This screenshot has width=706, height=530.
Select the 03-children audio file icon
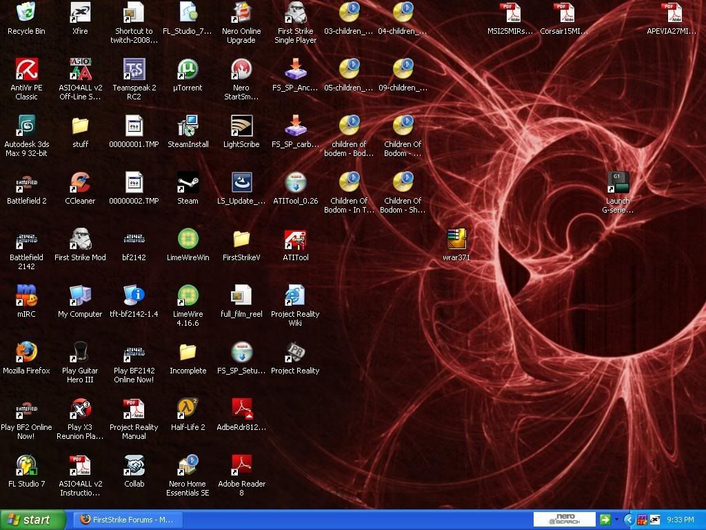tap(349, 12)
